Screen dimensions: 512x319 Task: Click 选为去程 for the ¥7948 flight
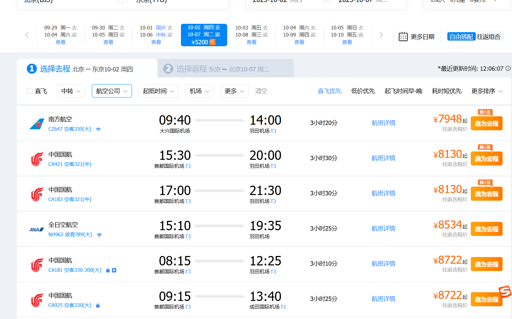click(x=486, y=124)
